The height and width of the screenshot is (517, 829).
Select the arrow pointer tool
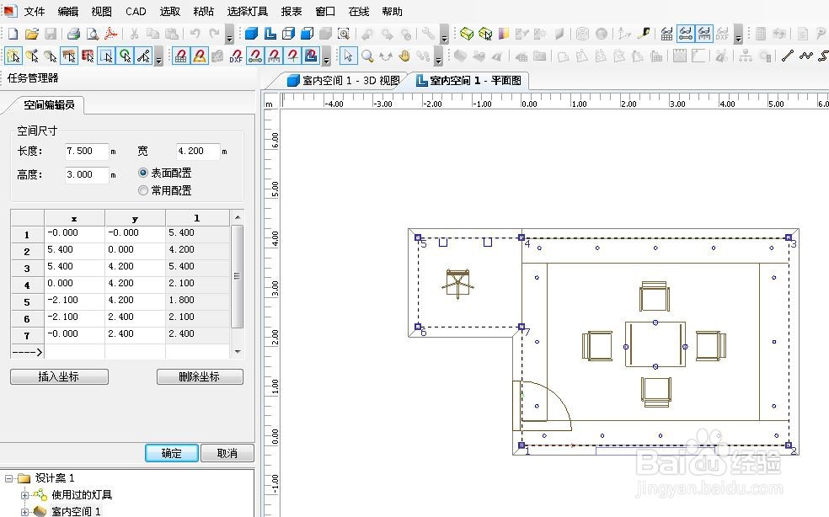pyautogui.click(x=348, y=56)
